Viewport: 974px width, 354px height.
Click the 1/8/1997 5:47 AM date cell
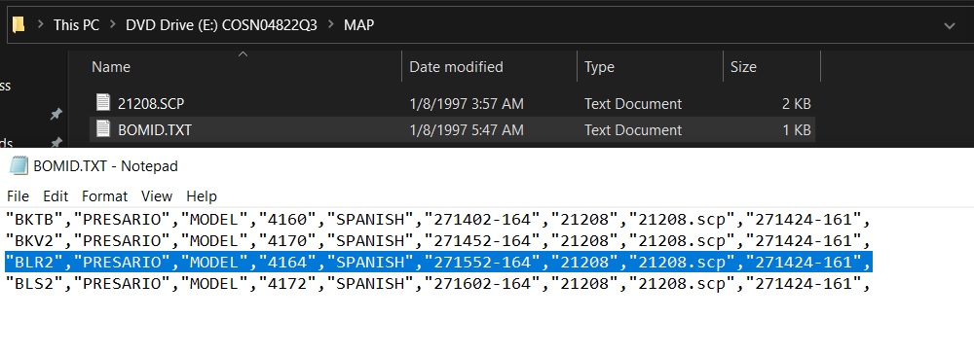467,129
